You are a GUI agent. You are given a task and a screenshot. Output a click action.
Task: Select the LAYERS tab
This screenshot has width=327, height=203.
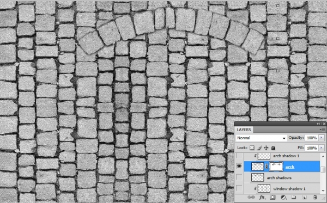244,130
